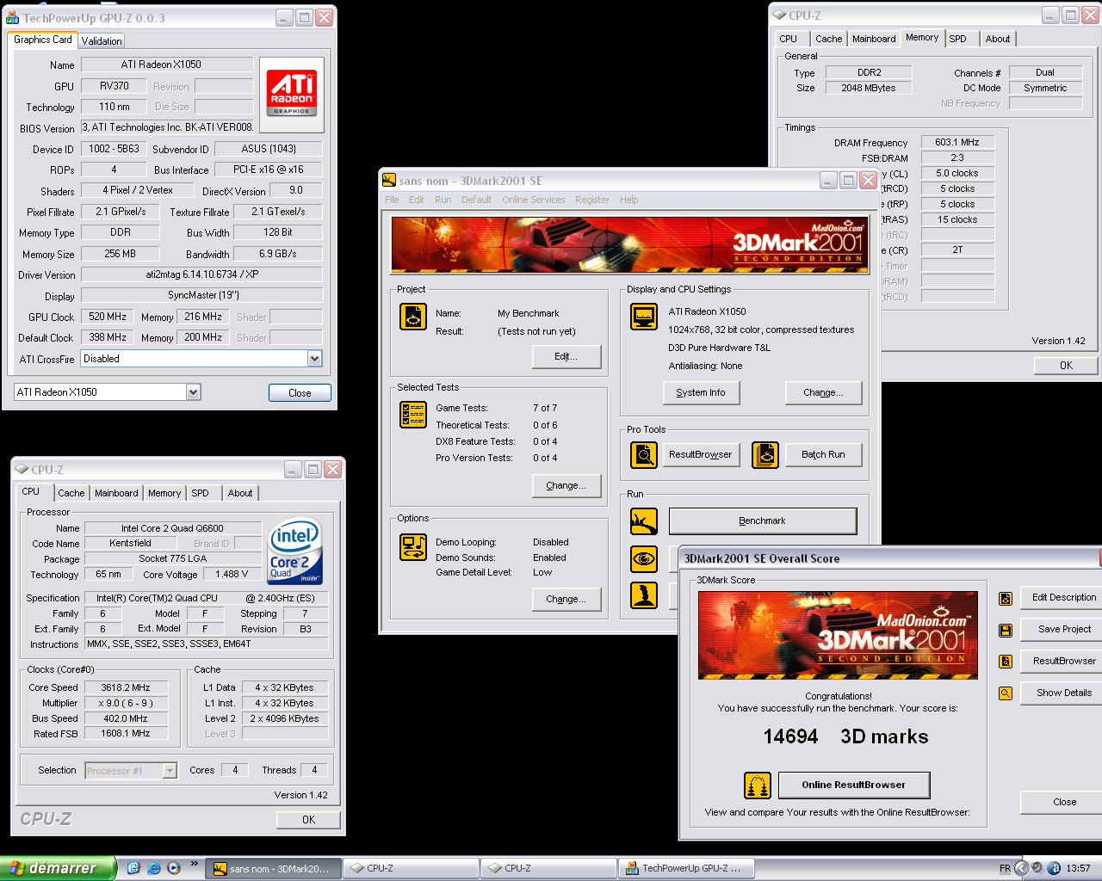Viewport: 1102px width, 881px height.
Task: Click the ResultBrowser magnifier icon in Pro Tools
Action: click(644, 454)
